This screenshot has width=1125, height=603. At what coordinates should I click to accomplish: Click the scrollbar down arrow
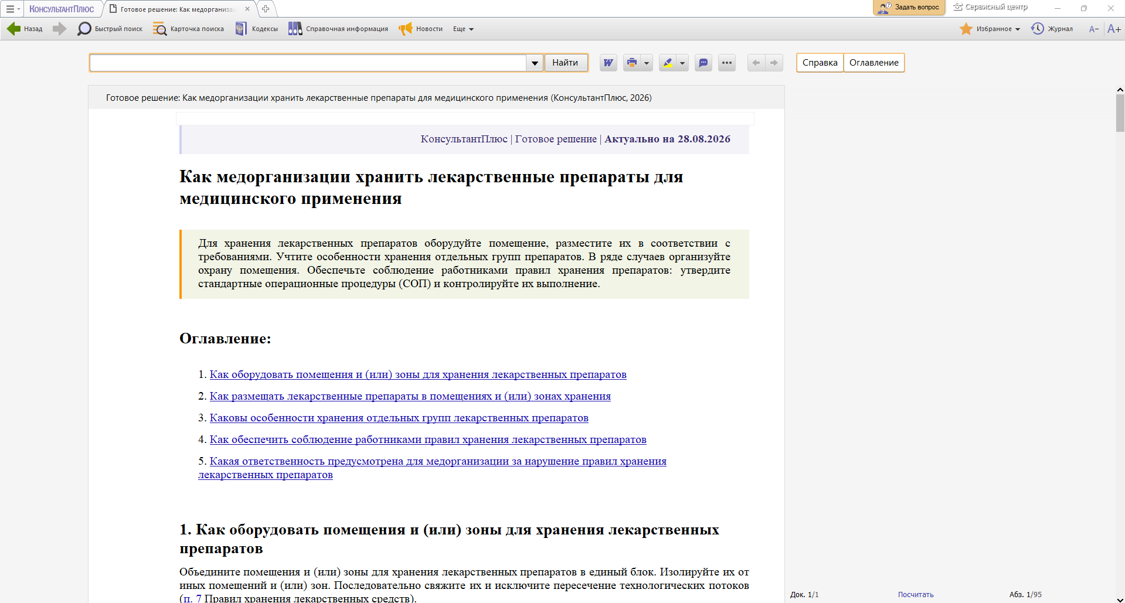[x=1120, y=599]
